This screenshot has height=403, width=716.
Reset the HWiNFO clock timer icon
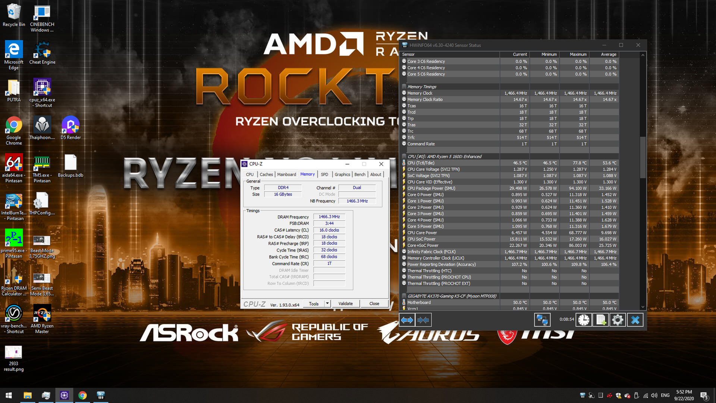pos(584,320)
